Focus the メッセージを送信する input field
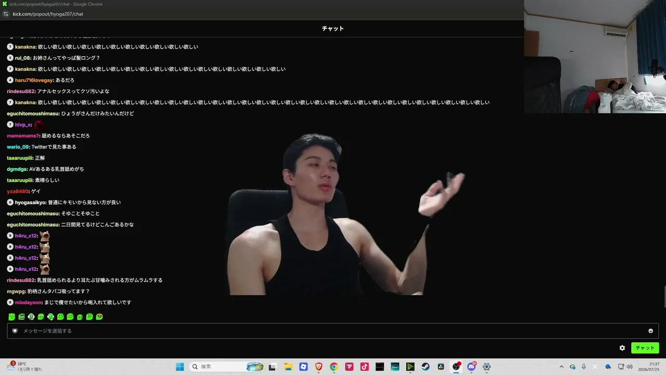Image resolution: width=666 pixels, height=375 pixels. (332, 331)
